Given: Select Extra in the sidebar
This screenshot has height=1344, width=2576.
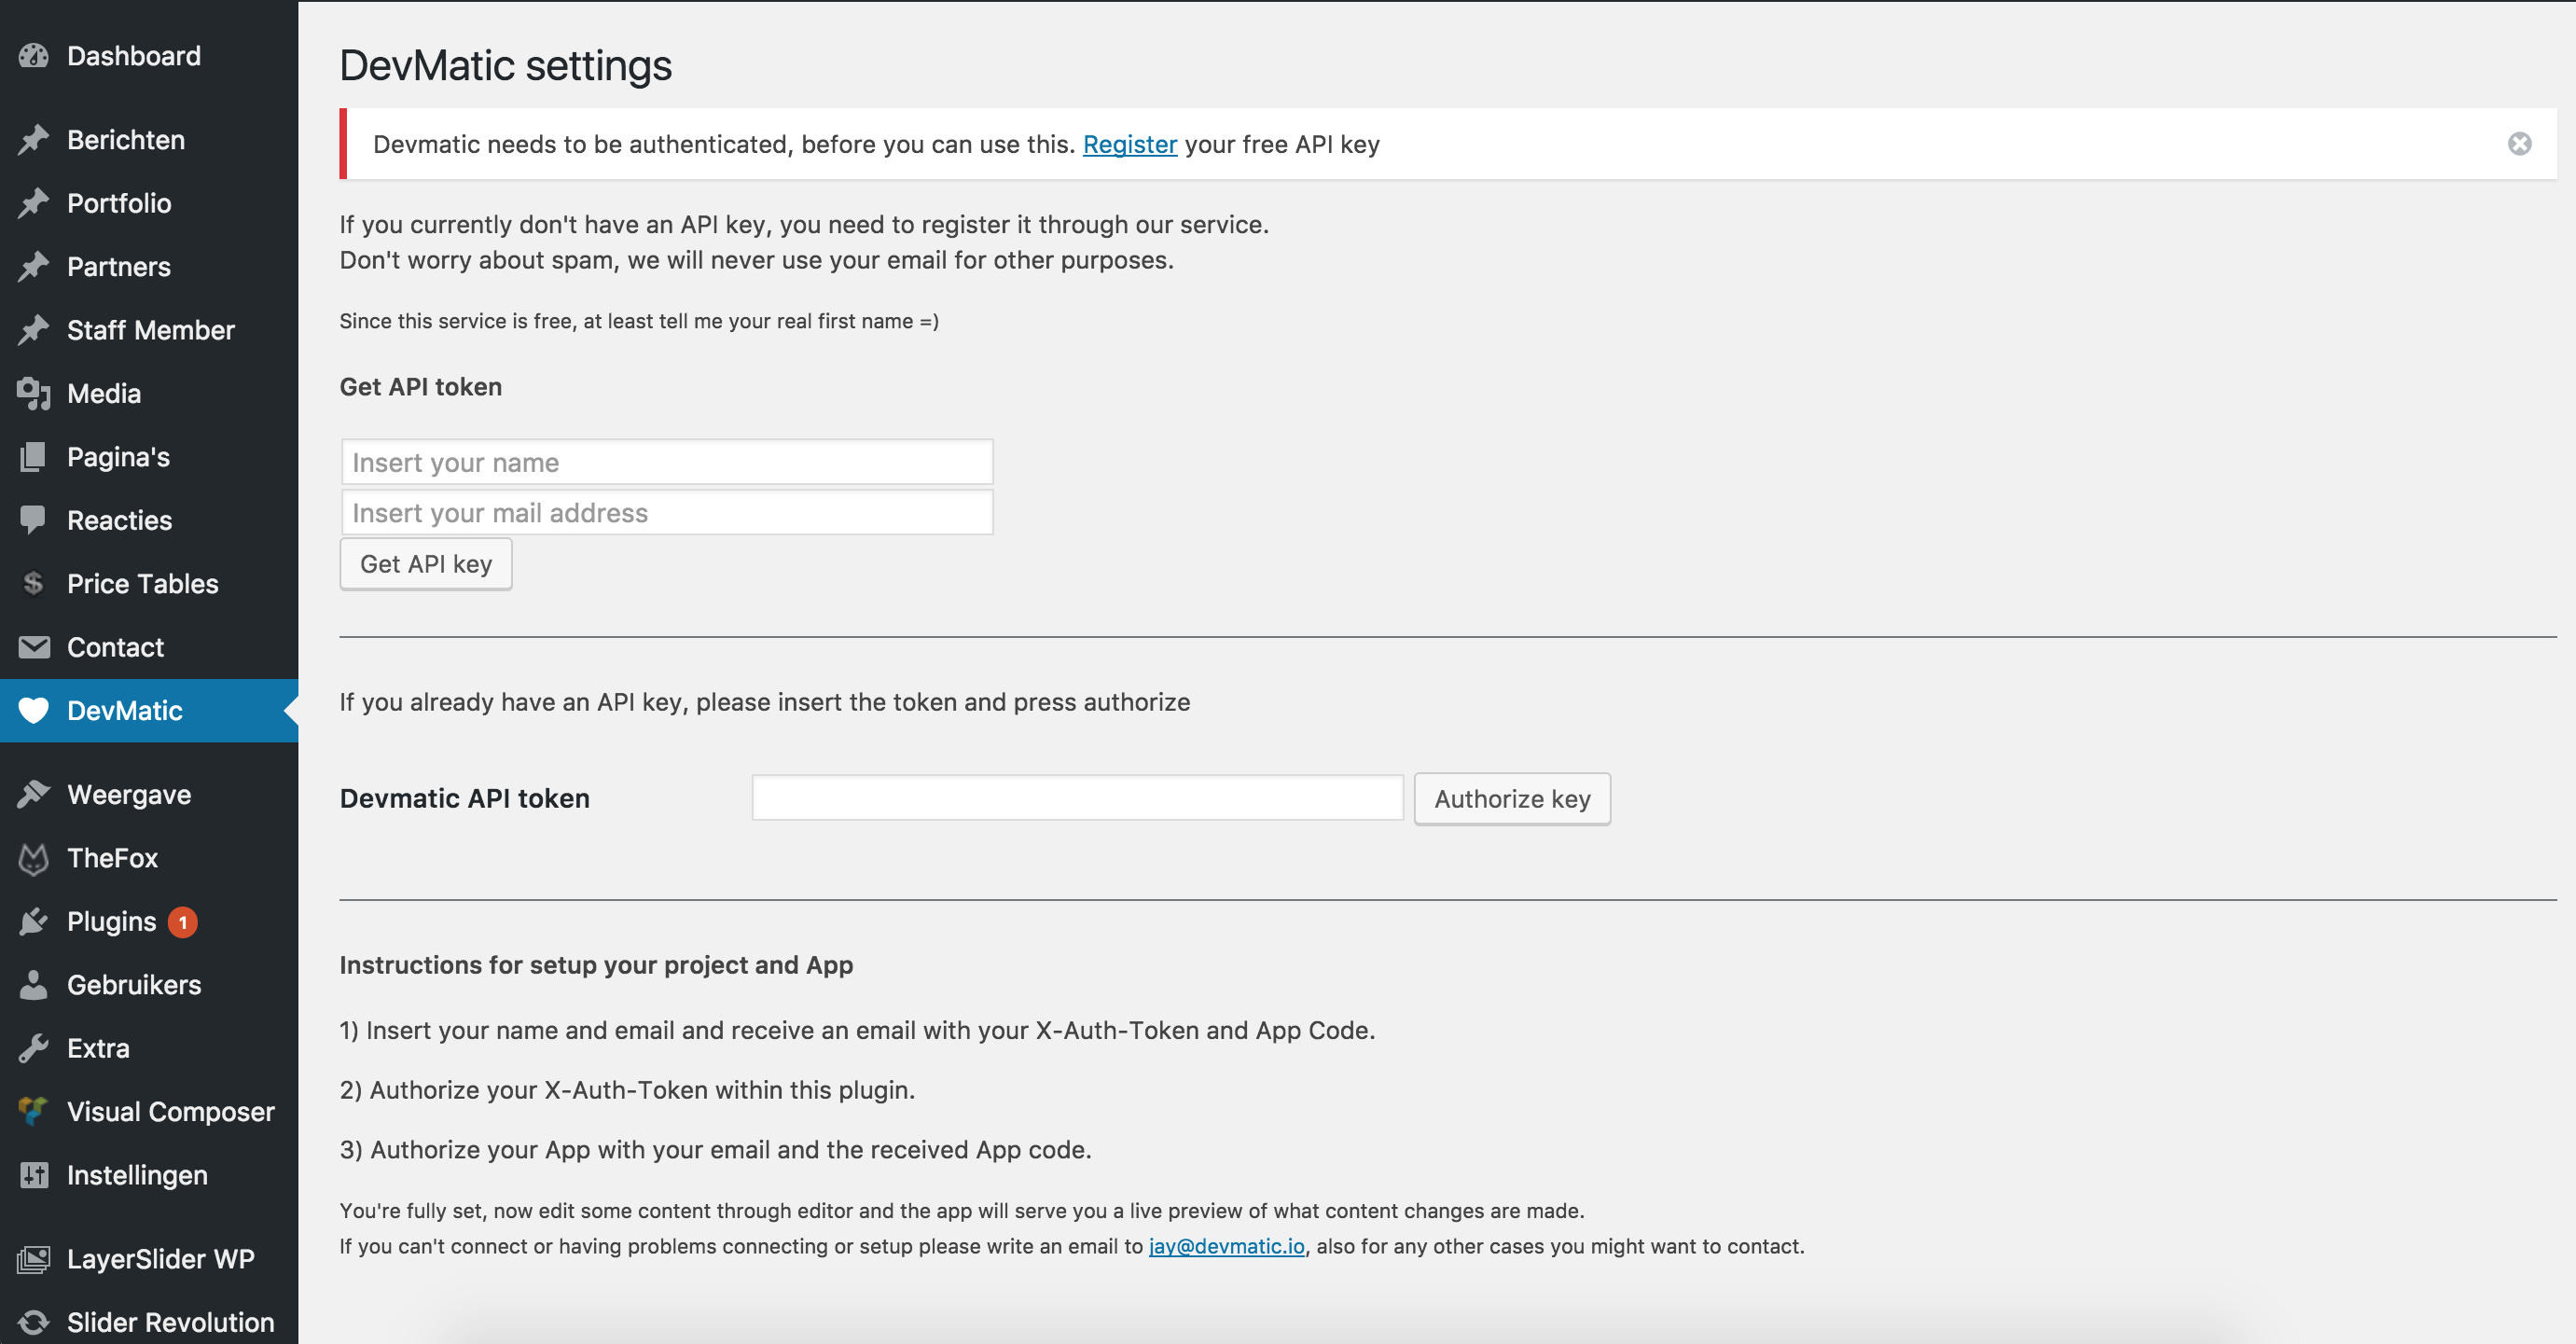Looking at the screenshot, I should 98,1048.
